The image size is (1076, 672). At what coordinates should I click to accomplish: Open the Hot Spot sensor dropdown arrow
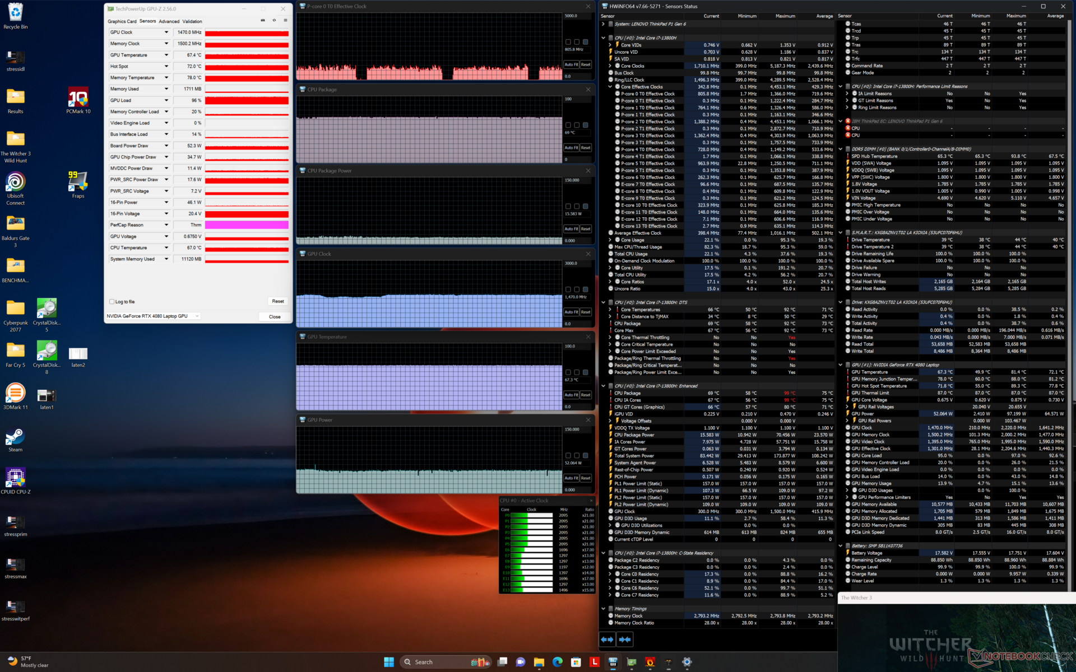166,66
